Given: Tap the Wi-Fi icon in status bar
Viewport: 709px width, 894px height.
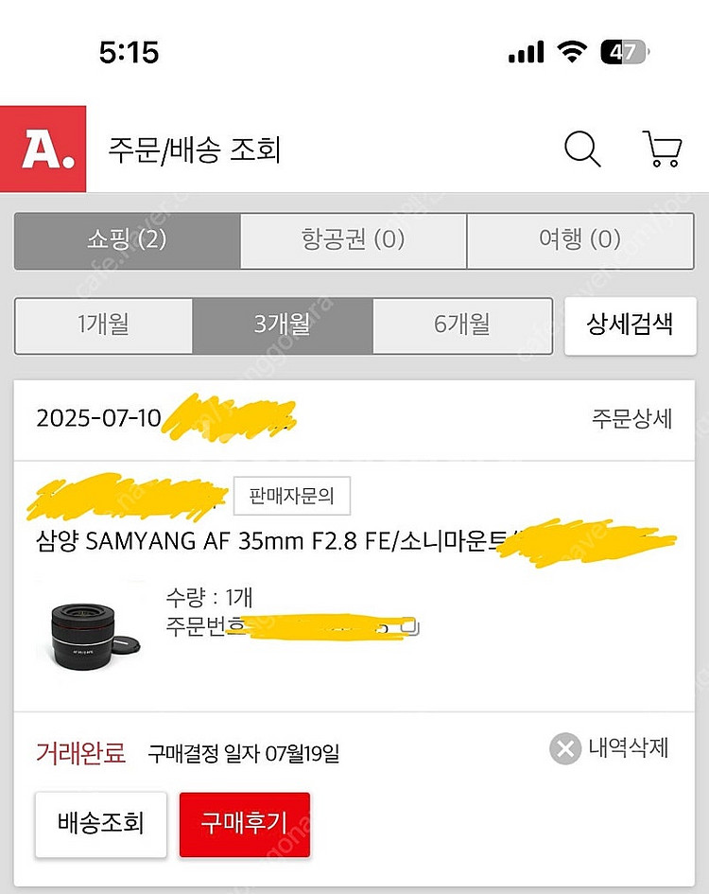Looking at the screenshot, I should point(571,52).
